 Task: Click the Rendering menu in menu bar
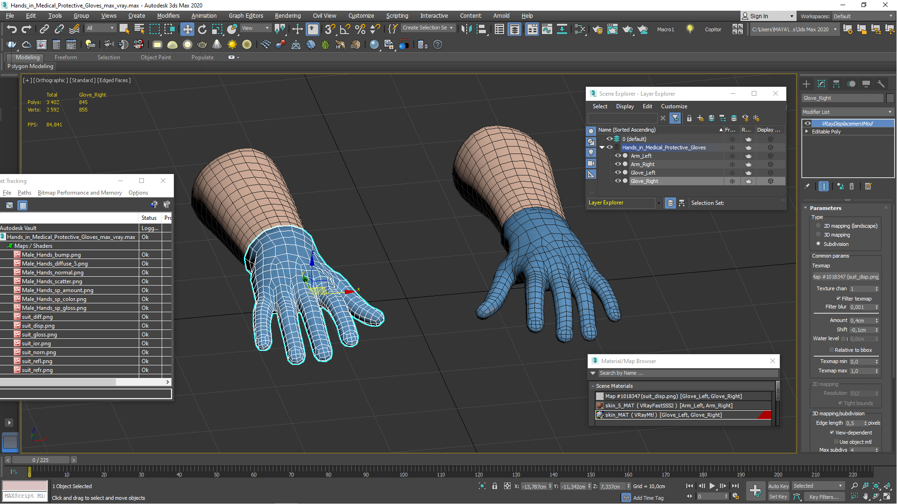tap(288, 15)
